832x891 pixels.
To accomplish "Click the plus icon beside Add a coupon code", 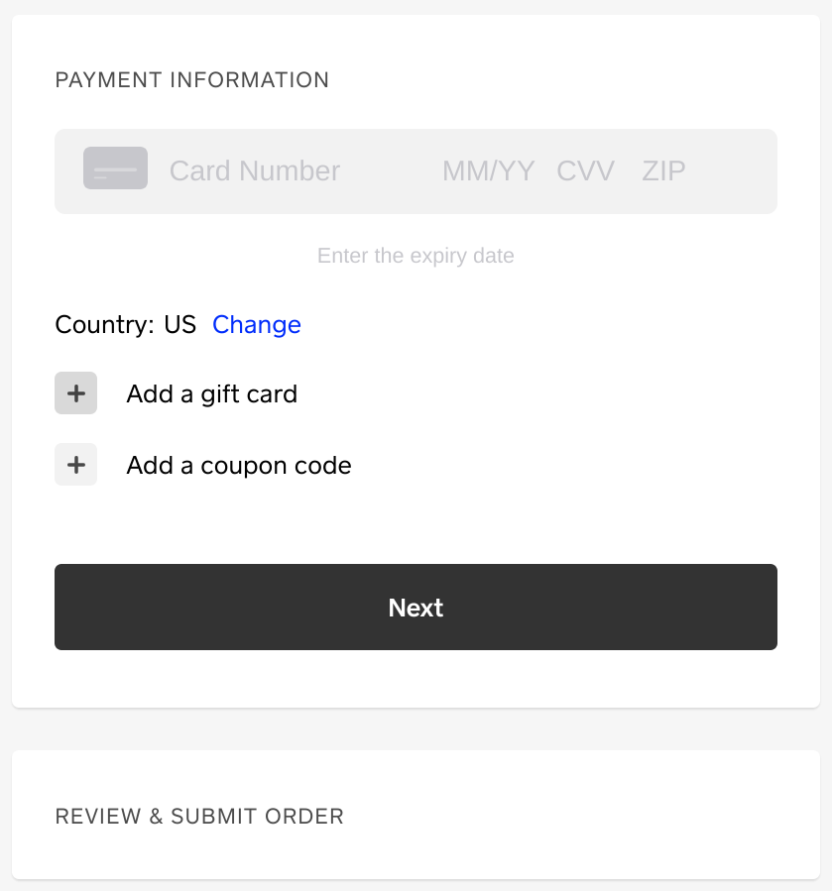I will point(75,465).
